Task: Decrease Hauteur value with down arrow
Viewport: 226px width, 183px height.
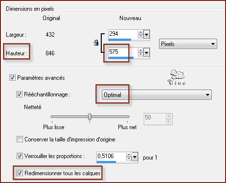Action: [140, 54]
